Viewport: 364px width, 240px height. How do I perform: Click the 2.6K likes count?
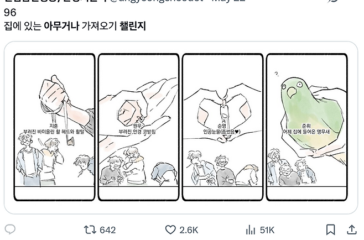tap(189, 230)
